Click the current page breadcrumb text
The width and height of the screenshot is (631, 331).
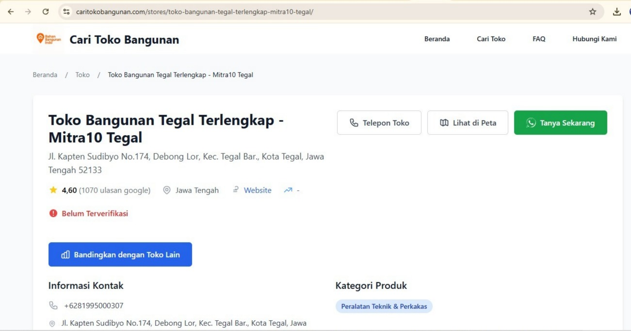[x=180, y=75]
